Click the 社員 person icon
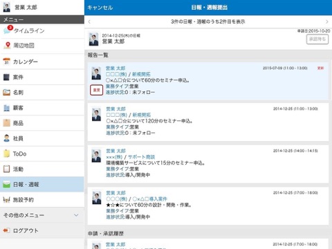This screenshot has width=332, height=249. (x=7, y=138)
